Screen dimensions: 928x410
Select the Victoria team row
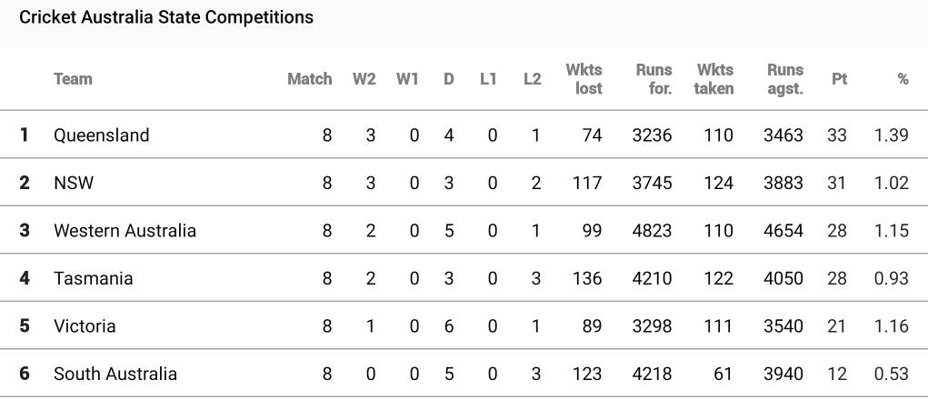[85, 325]
